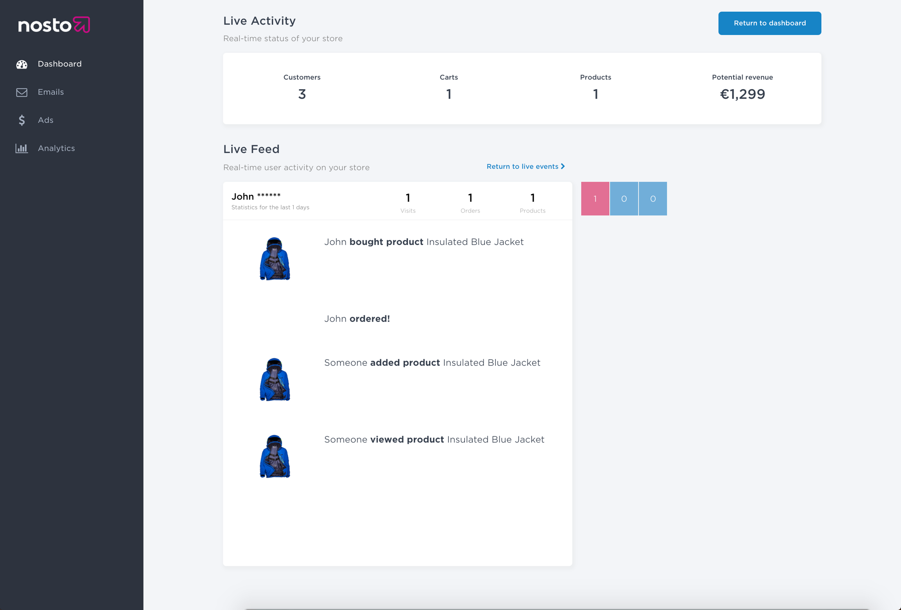Select the first blue tile showing 0
This screenshot has width=901, height=610.
624,199
